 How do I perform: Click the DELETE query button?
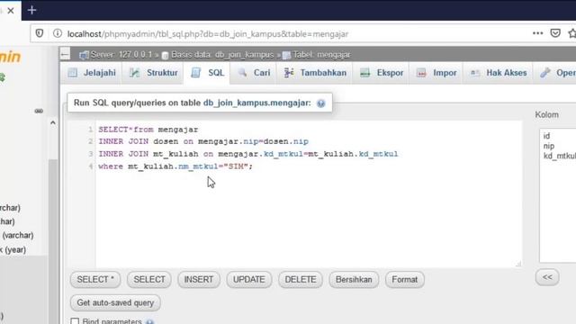(301, 280)
